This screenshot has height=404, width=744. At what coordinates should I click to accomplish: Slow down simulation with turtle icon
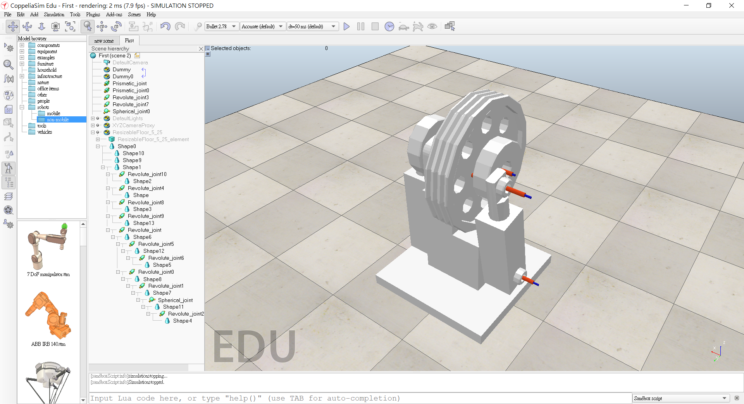(404, 26)
